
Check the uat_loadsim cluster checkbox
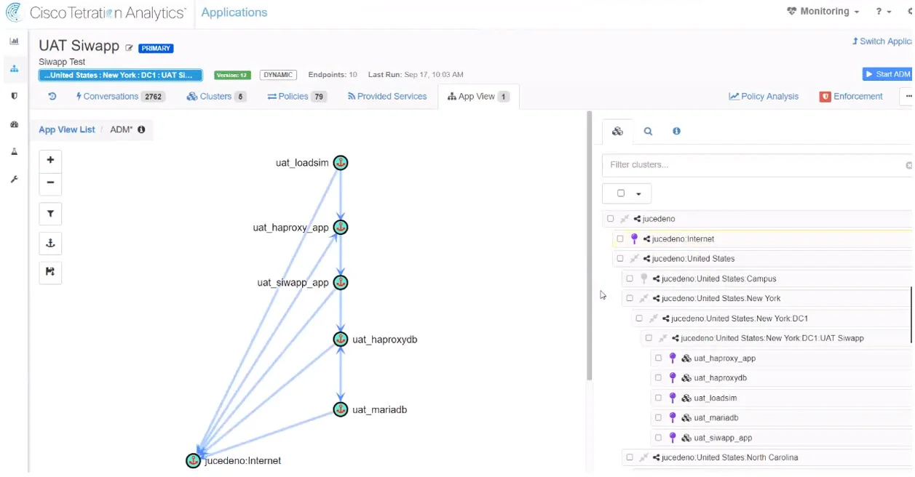(x=659, y=398)
